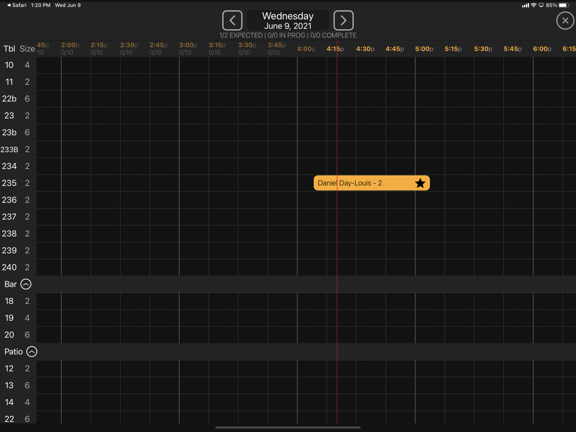Select the 4:00p time header
The height and width of the screenshot is (432, 576).
(x=306, y=49)
